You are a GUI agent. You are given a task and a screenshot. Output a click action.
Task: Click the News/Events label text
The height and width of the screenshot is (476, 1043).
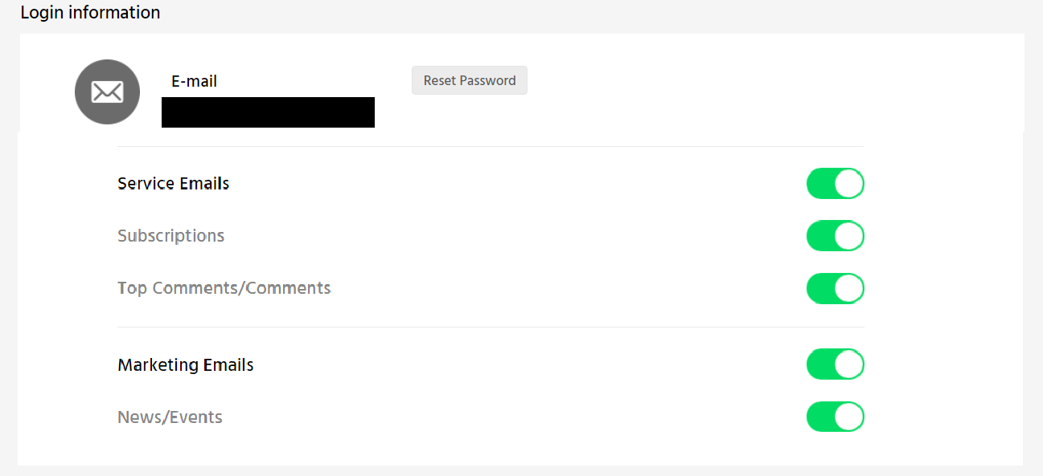click(x=170, y=417)
